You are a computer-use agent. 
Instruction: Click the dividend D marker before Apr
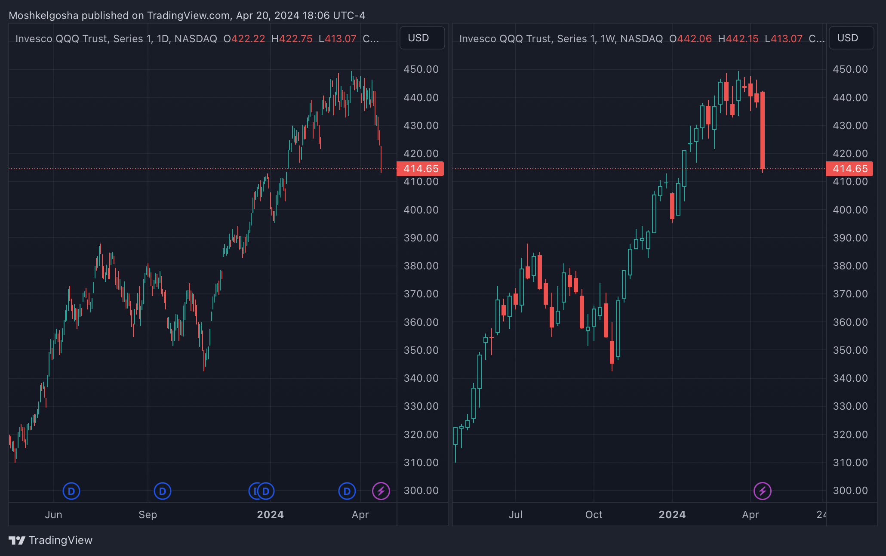click(x=347, y=491)
